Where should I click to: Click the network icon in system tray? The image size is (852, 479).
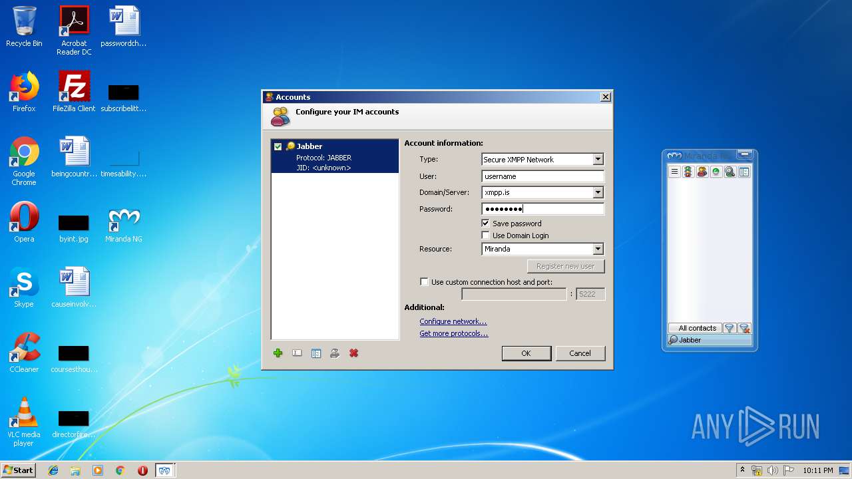pyautogui.click(x=757, y=470)
